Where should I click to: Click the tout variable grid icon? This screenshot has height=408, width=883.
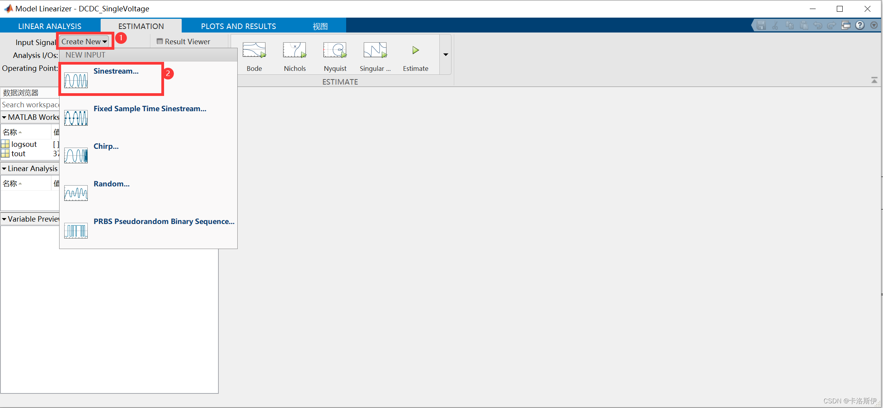click(5, 153)
